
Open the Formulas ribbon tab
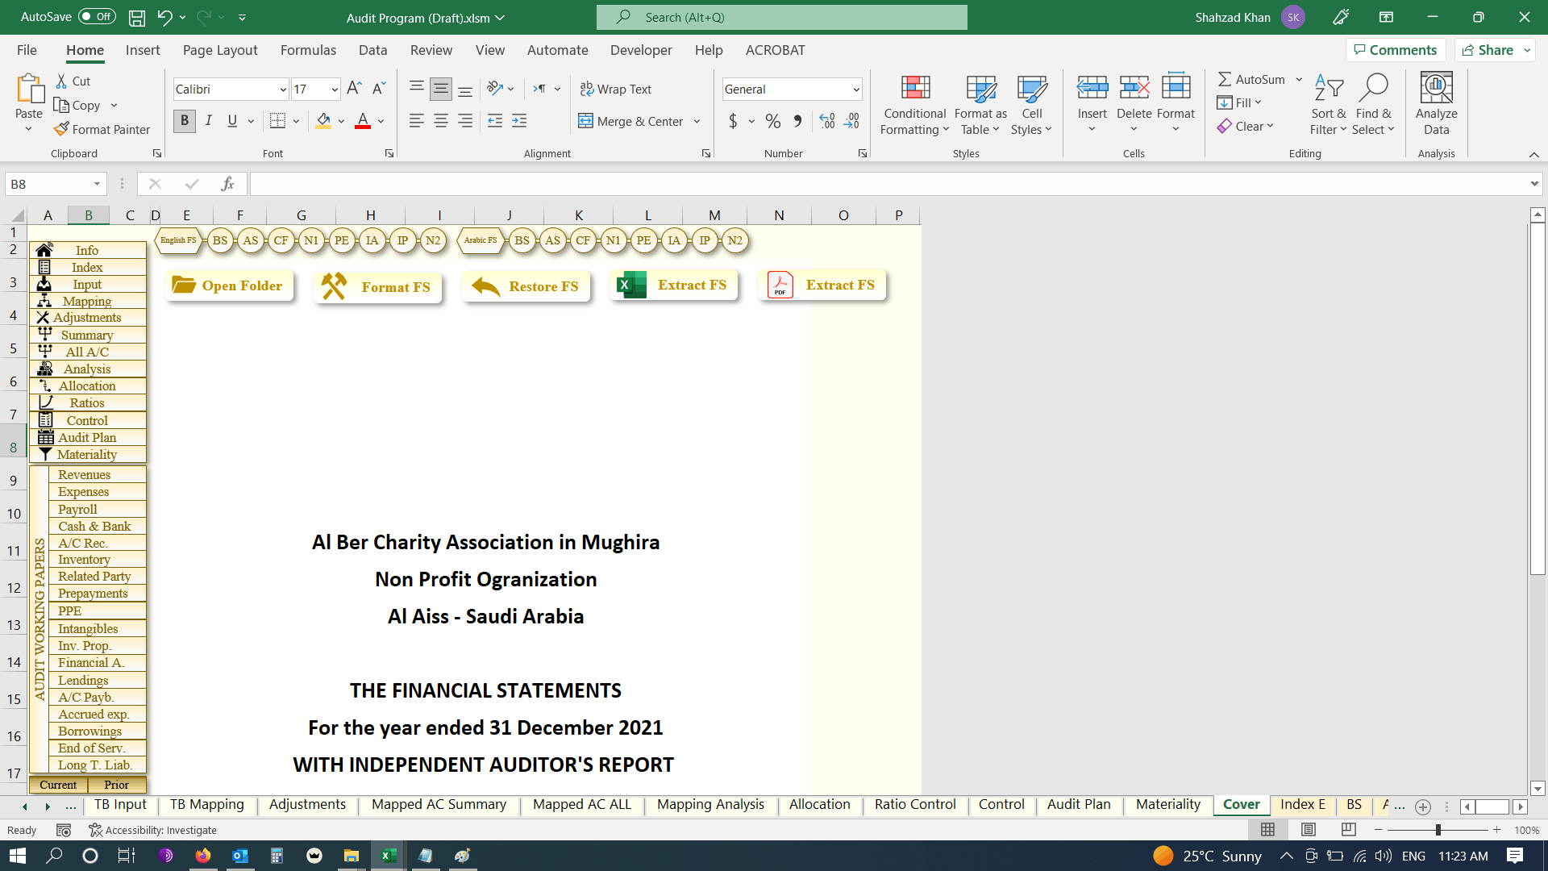pyautogui.click(x=308, y=50)
